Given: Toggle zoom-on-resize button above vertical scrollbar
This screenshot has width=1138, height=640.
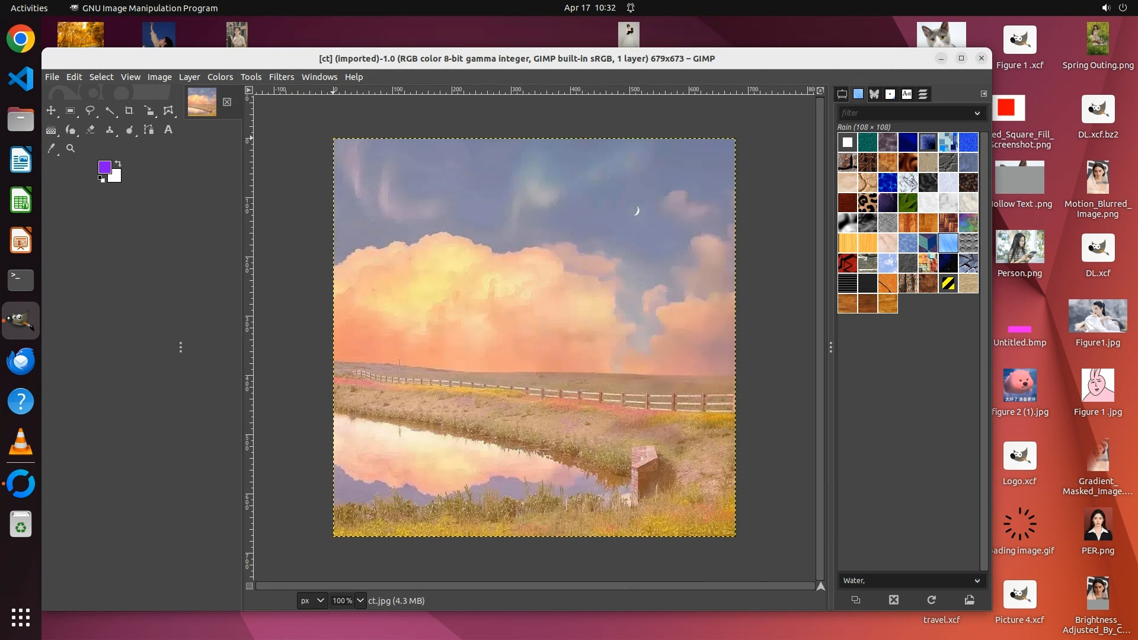Looking at the screenshot, I should [x=820, y=91].
